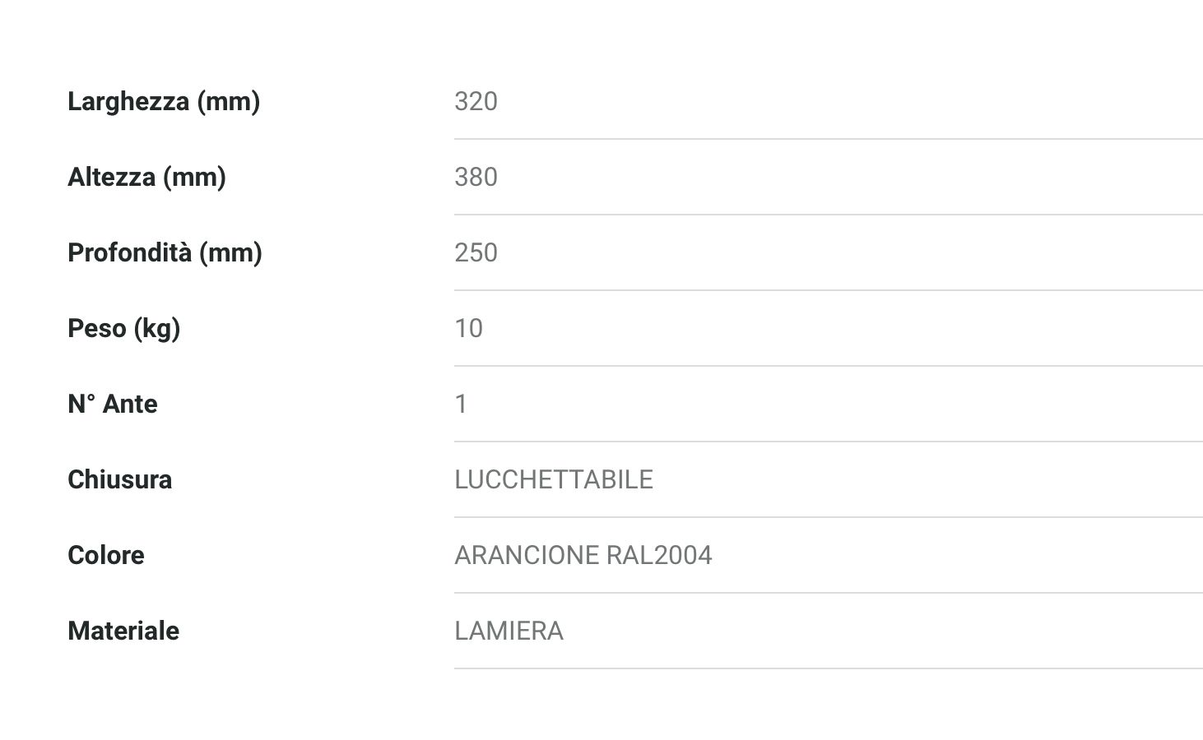
Task: Click the Materiale label
Action: coord(123,631)
